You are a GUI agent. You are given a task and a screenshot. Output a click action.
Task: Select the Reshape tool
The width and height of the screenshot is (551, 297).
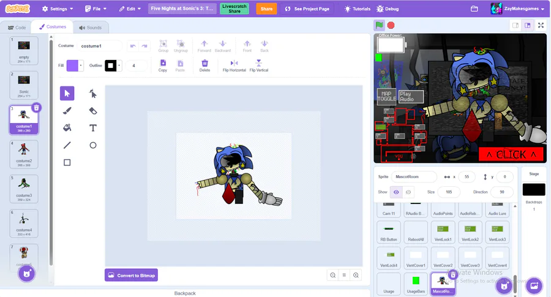pos(93,94)
